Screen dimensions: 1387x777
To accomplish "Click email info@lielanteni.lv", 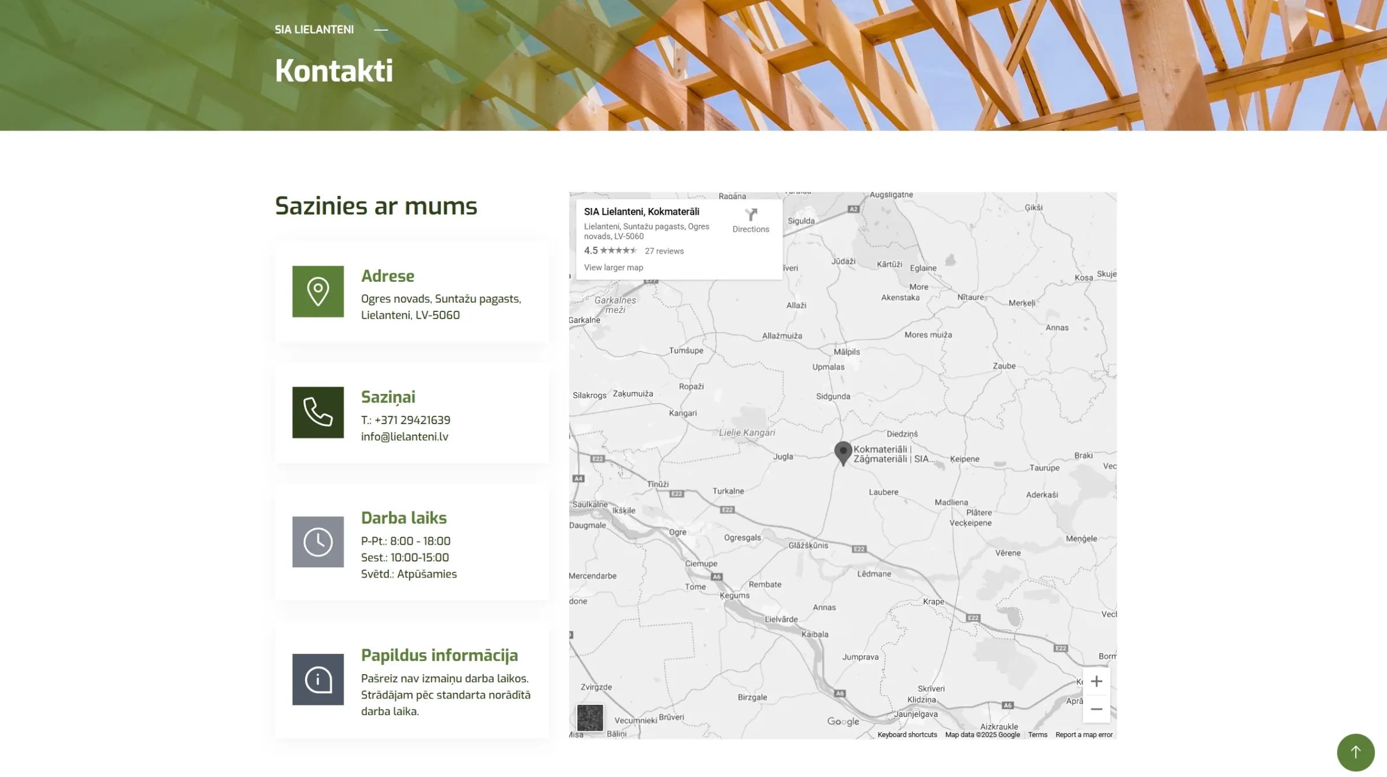I will pyautogui.click(x=405, y=437).
